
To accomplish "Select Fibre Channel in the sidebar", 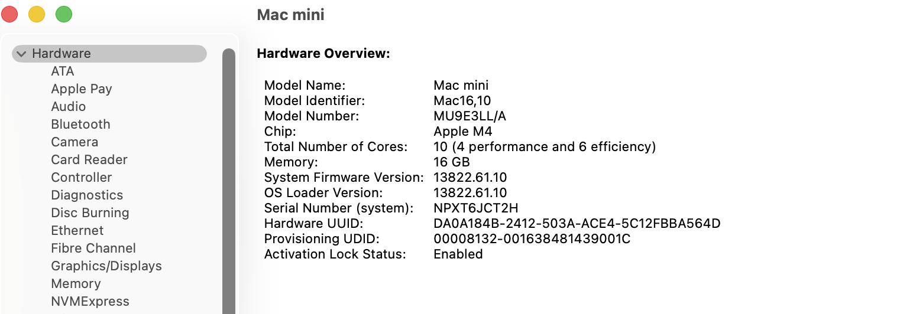I will (93, 248).
